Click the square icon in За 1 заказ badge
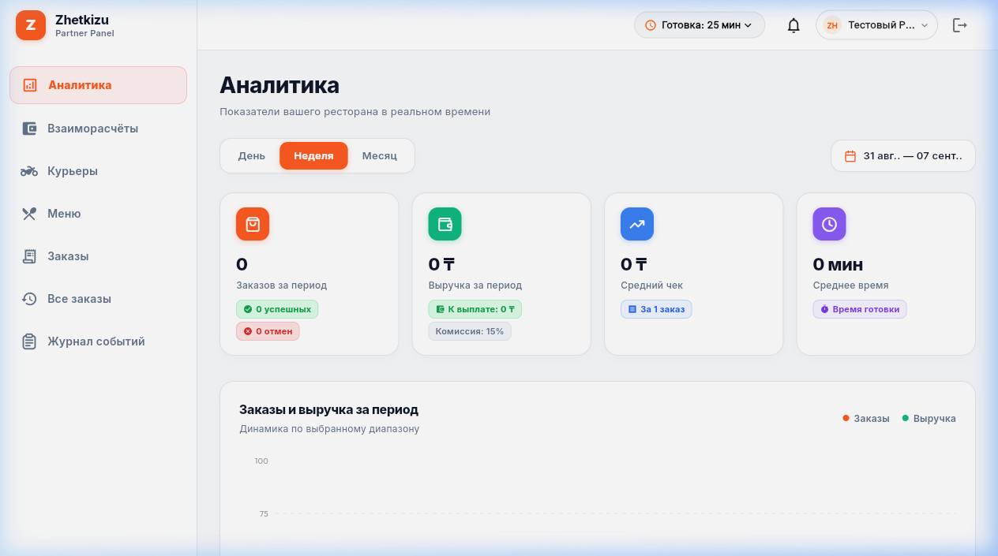This screenshot has width=998, height=556. [632, 309]
